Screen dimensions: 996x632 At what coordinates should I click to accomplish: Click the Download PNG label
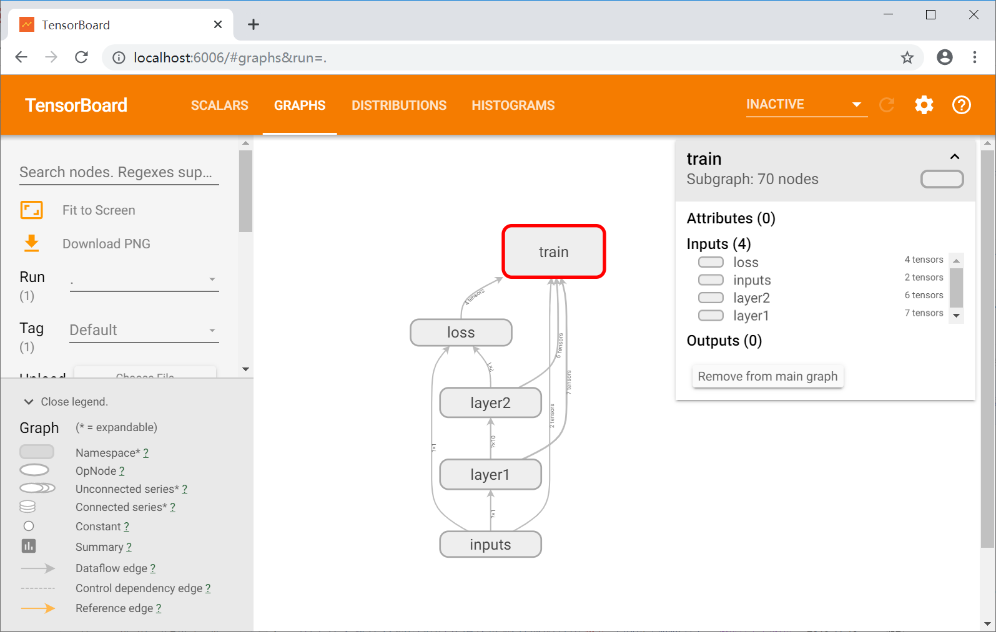(106, 244)
